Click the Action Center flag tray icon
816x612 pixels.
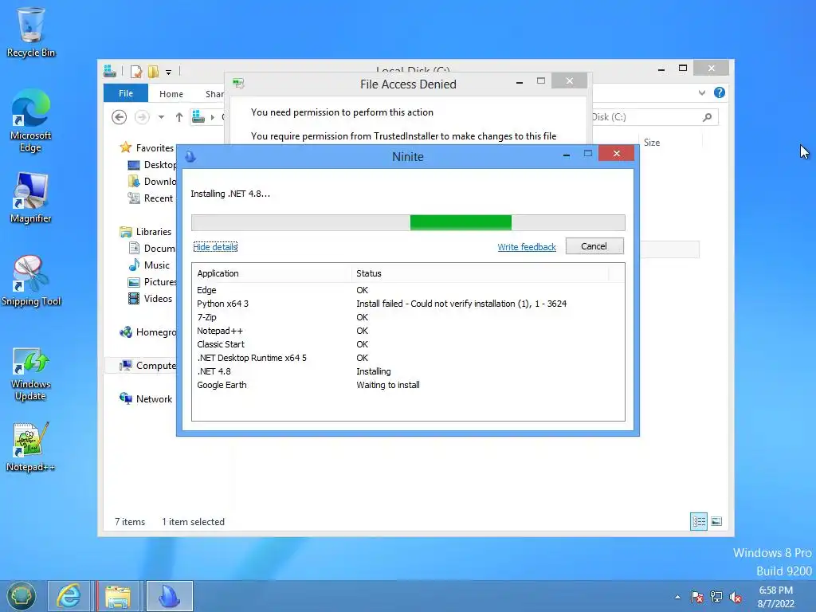pos(696,597)
